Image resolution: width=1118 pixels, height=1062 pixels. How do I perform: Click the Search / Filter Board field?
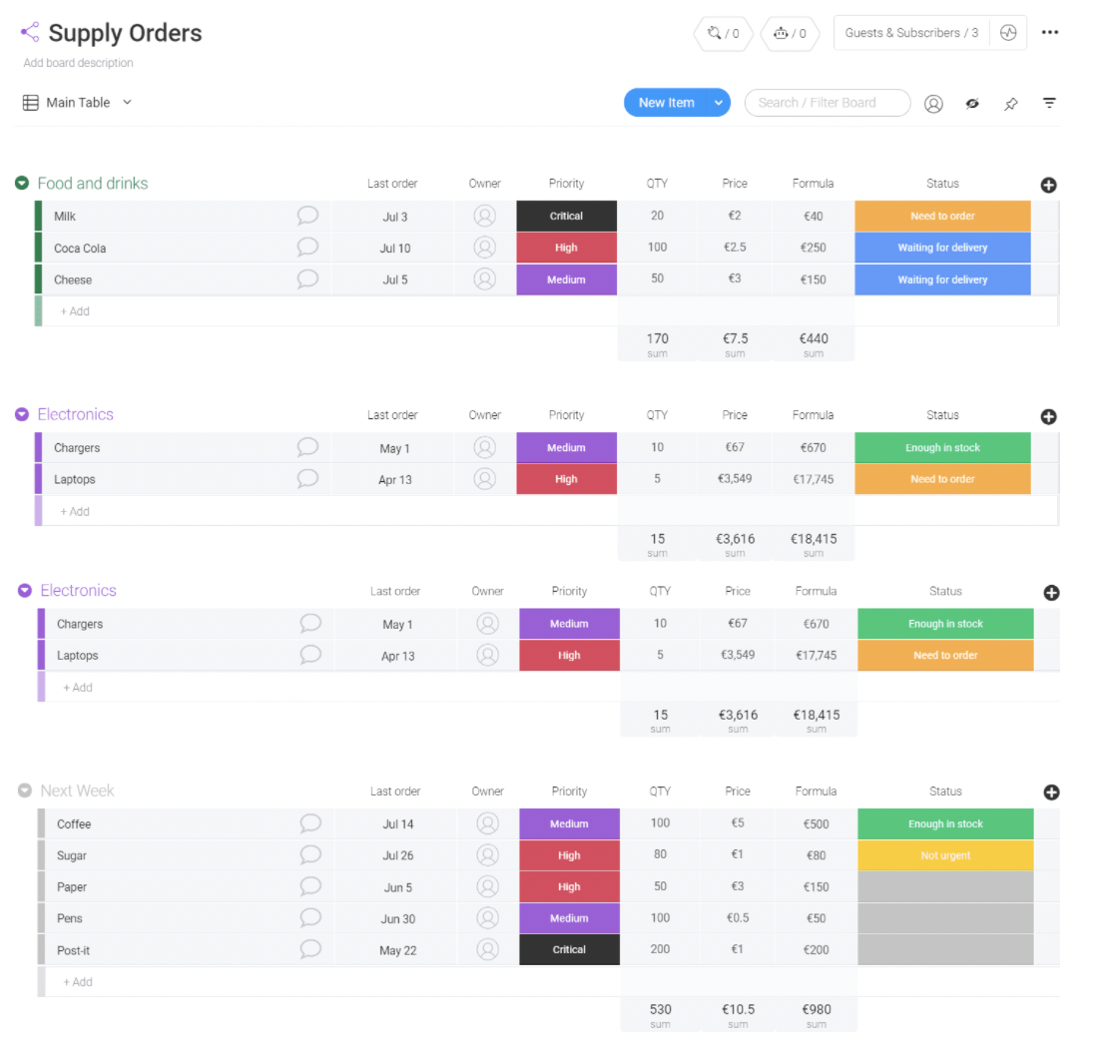pyautogui.click(x=828, y=102)
